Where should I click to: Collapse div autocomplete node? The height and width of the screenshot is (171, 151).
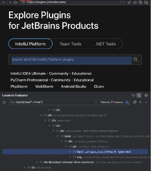point(53,131)
